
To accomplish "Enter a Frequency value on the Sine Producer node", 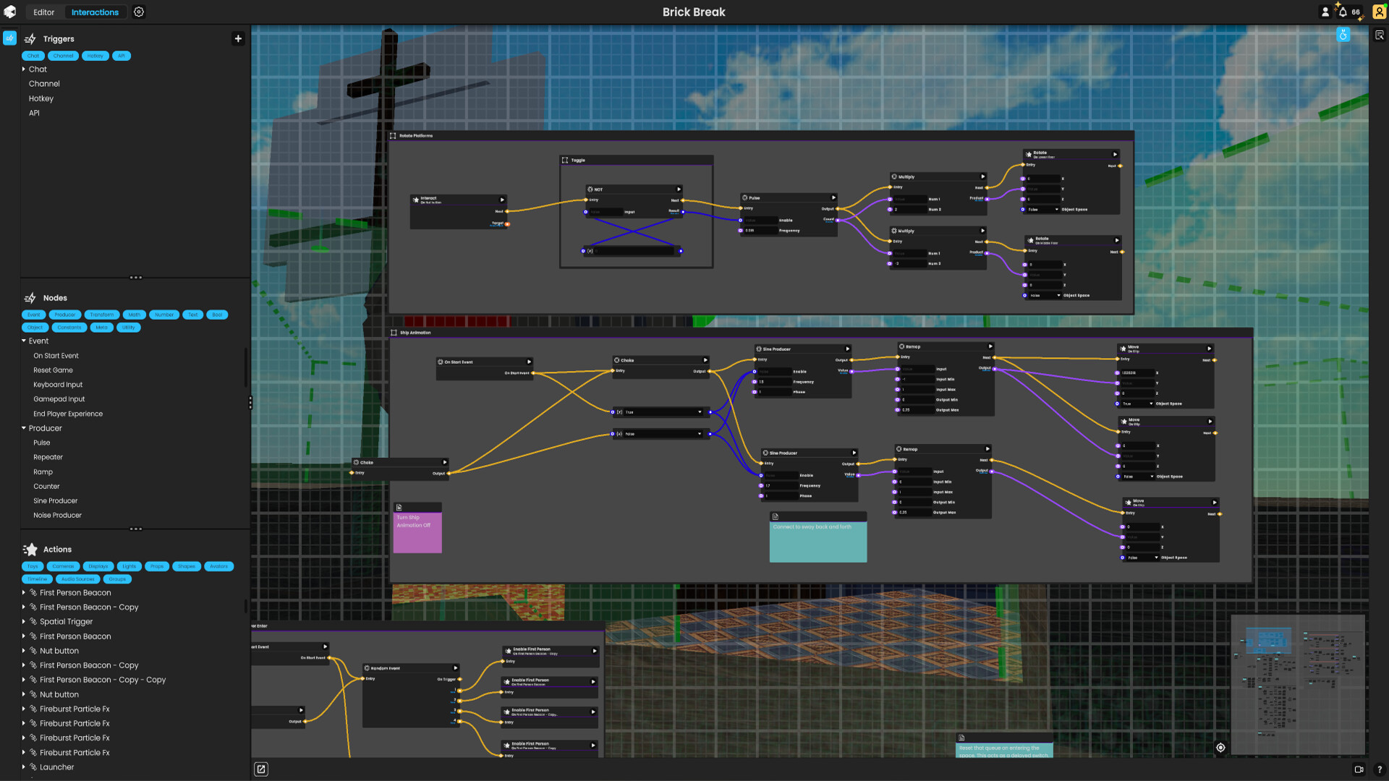I will [x=775, y=381].
